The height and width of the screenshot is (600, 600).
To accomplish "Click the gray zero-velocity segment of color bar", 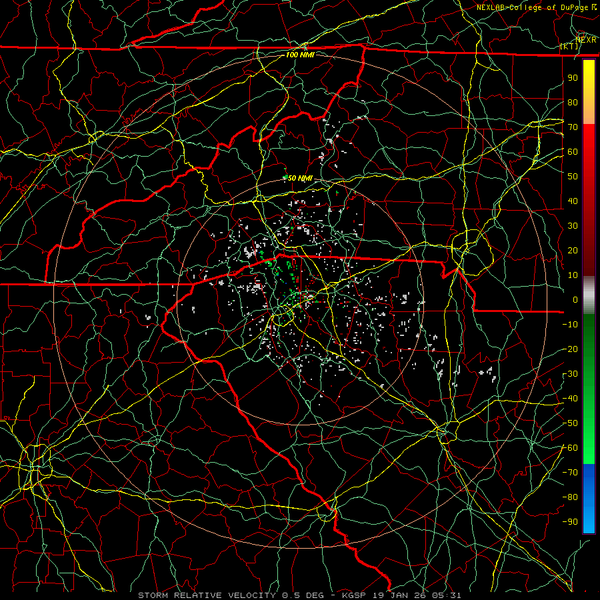I will click(x=589, y=296).
